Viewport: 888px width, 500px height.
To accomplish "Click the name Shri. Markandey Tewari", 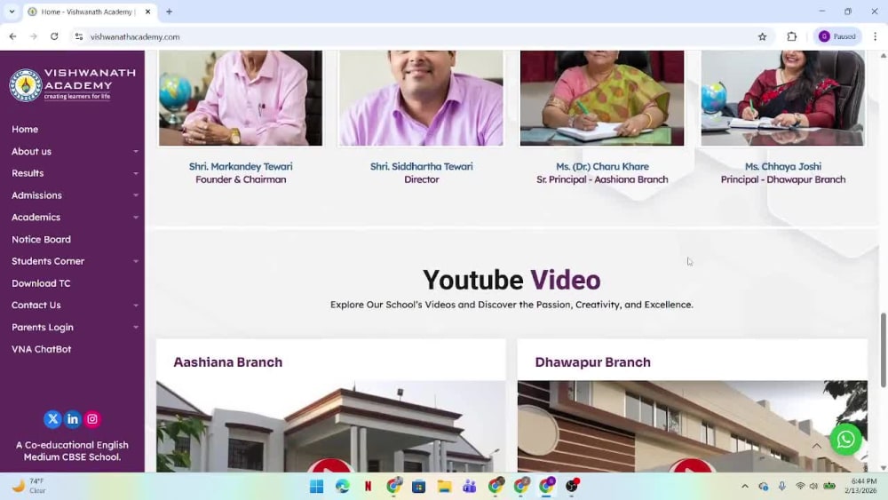I will click(241, 166).
